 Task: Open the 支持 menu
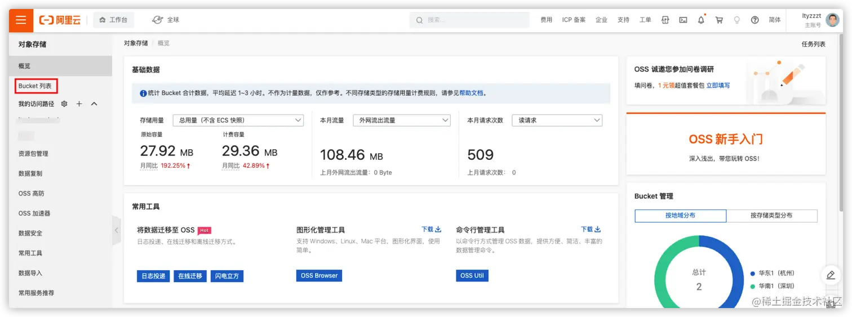click(x=623, y=20)
